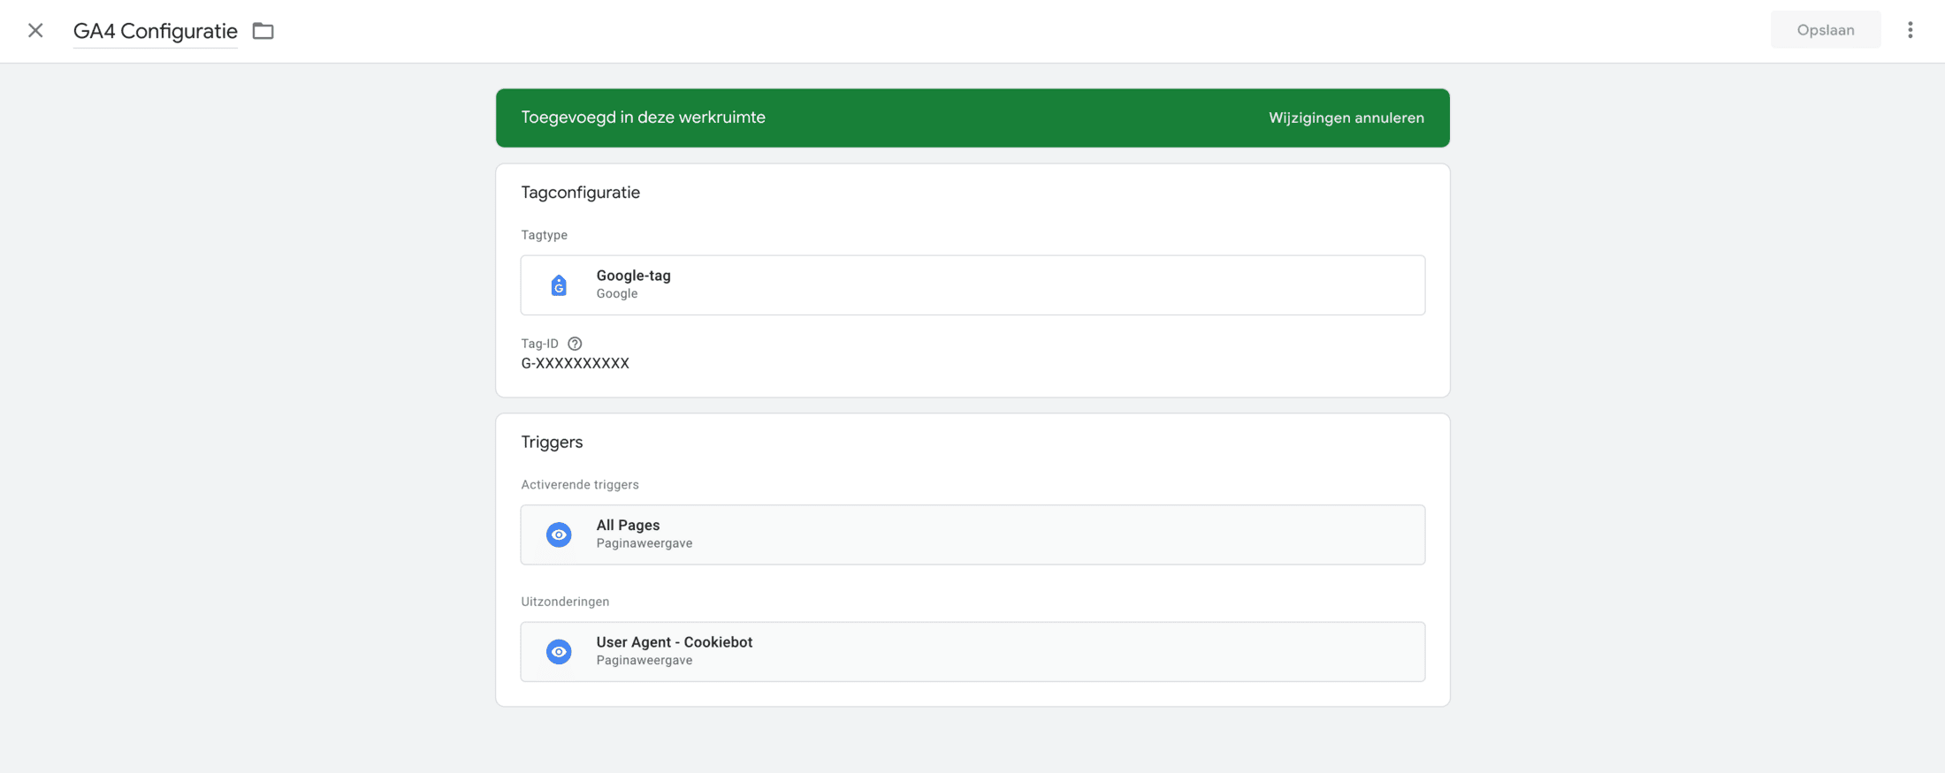Image resolution: width=1945 pixels, height=773 pixels.
Task: Open the Tag-ID help question mark
Action: [x=575, y=344]
